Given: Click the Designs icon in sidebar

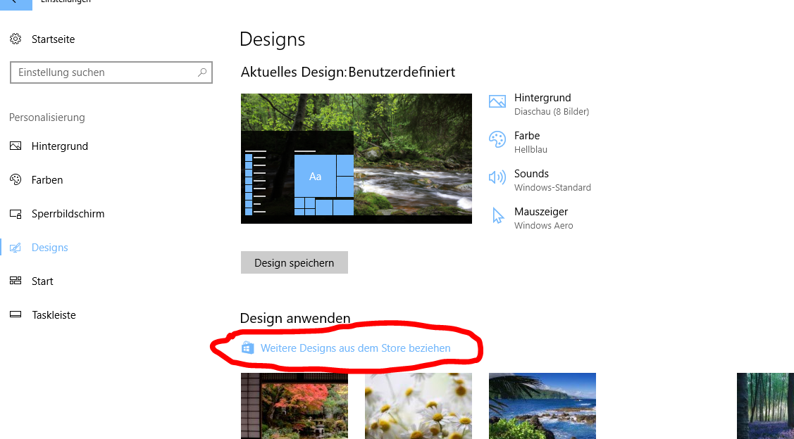Looking at the screenshot, I should point(15,248).
